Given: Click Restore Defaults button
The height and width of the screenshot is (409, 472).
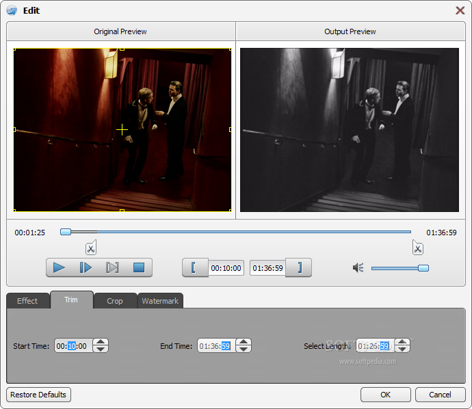Looking at the screenshot, I should point(38,395).
